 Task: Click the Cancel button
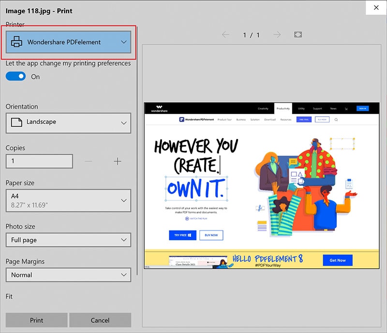[x=100, y=320]
